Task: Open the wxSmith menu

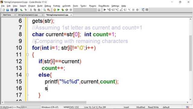Action: click(x=66, y=6)
